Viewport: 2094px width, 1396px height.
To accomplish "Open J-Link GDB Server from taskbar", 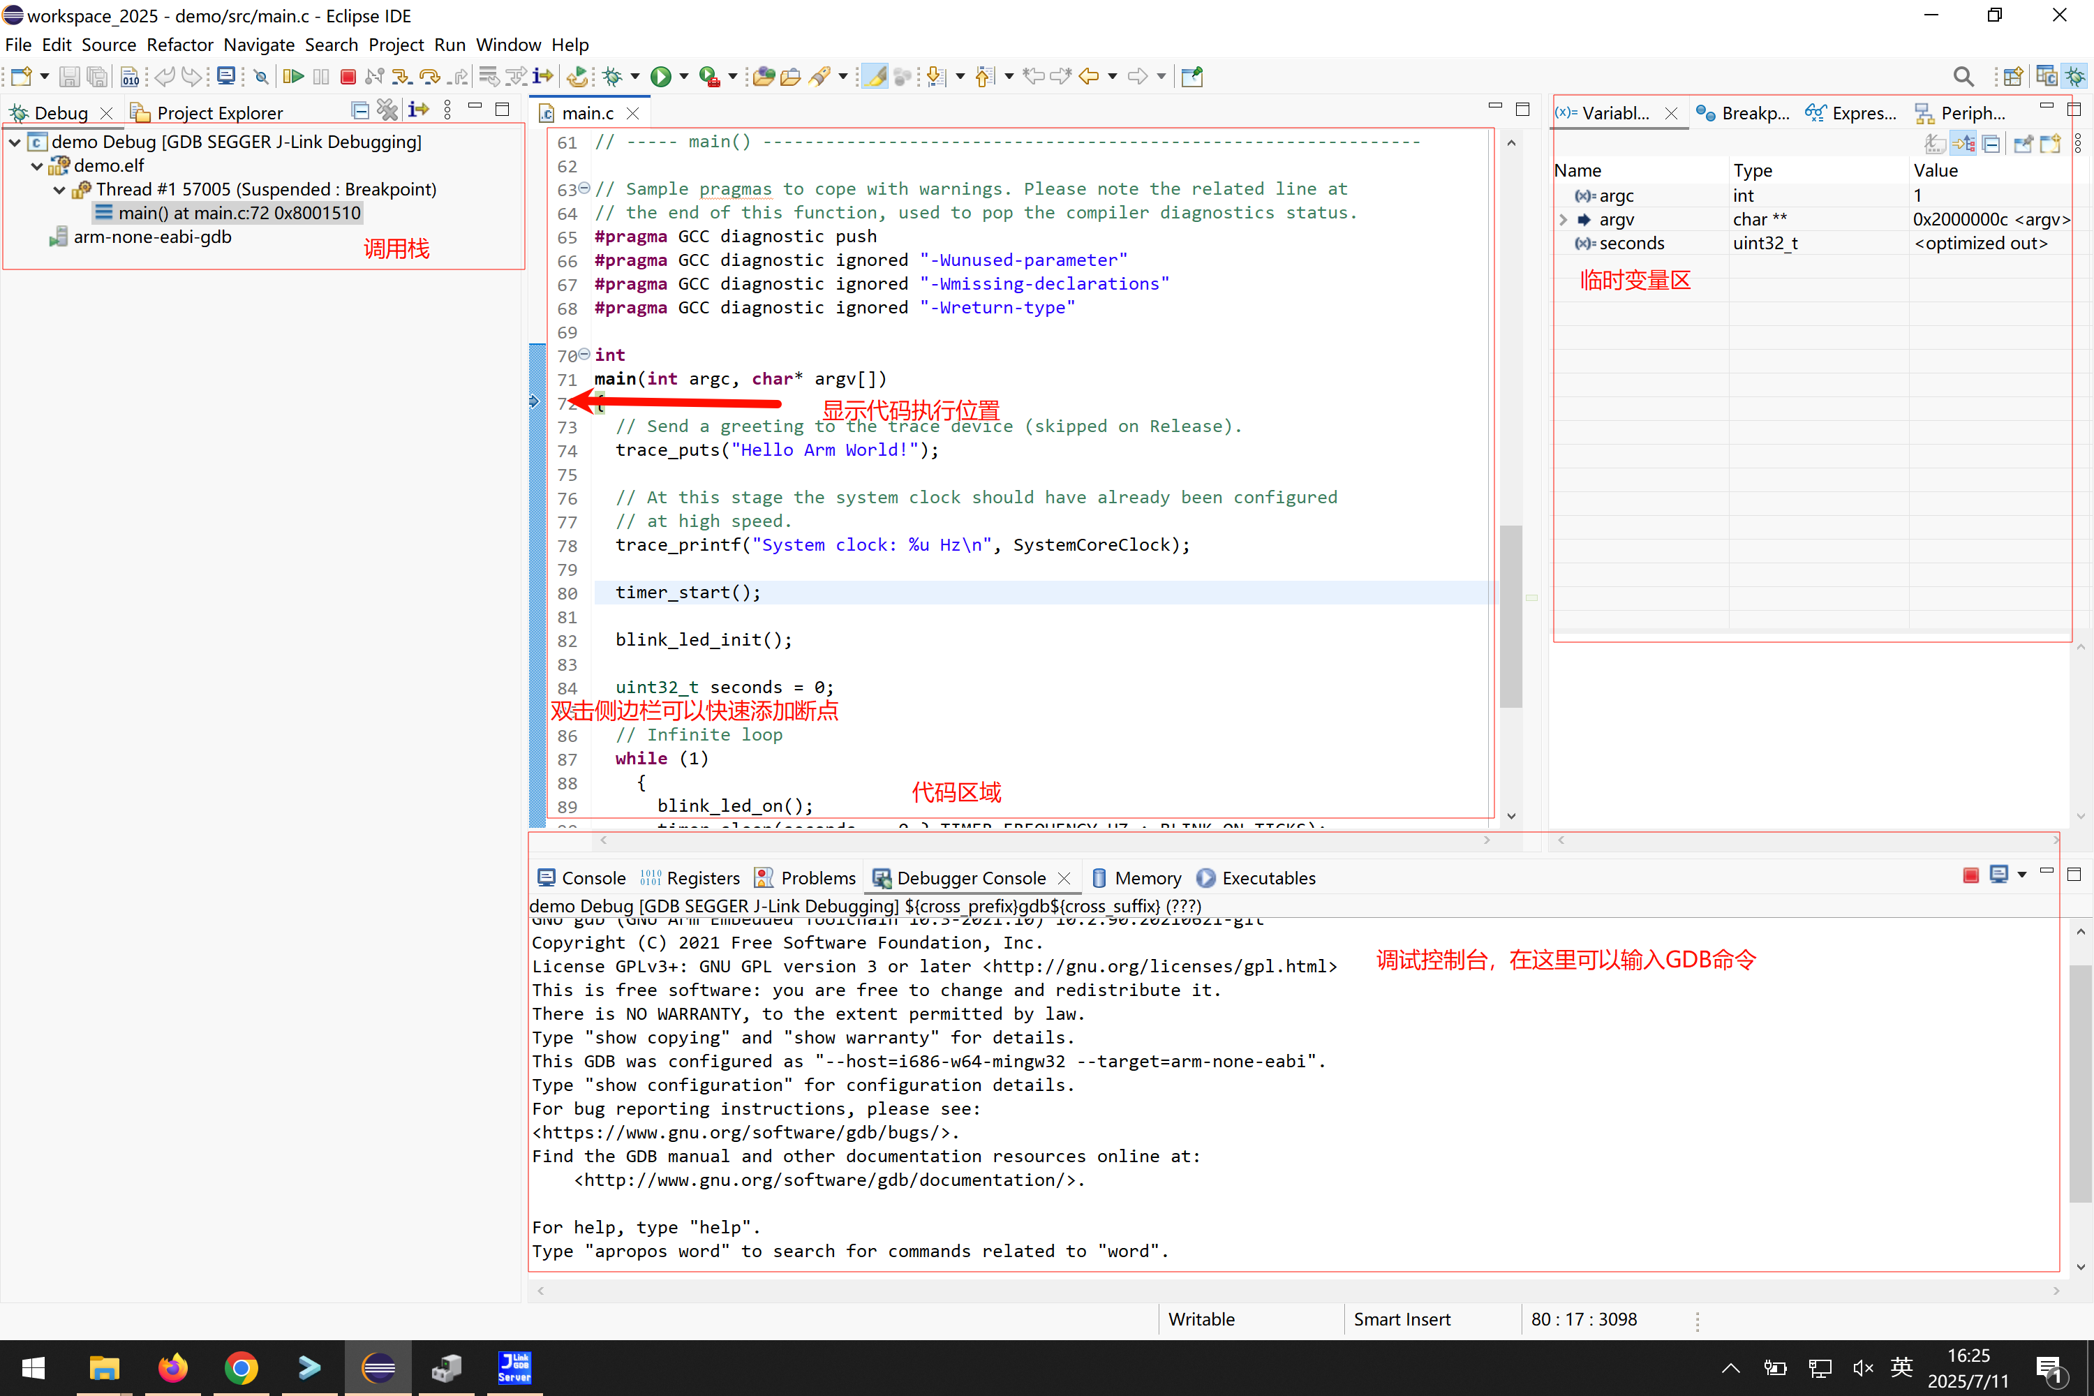I will click(x=514, y=1367).
